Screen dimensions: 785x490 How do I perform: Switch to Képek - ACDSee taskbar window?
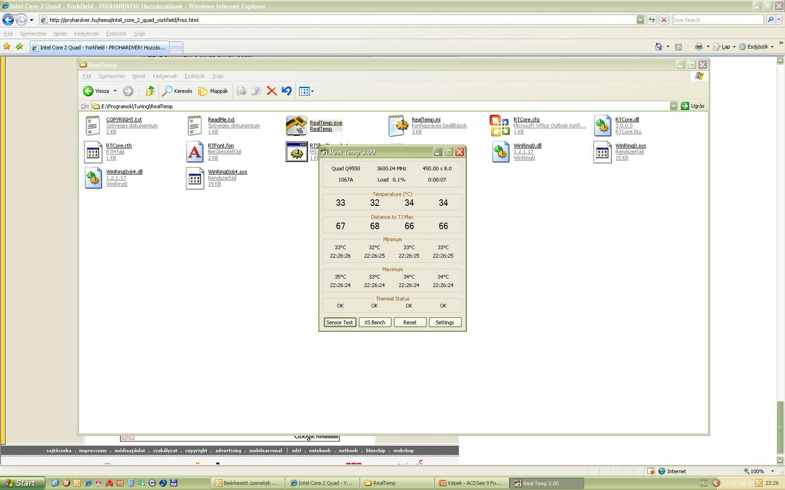(471, 483)
